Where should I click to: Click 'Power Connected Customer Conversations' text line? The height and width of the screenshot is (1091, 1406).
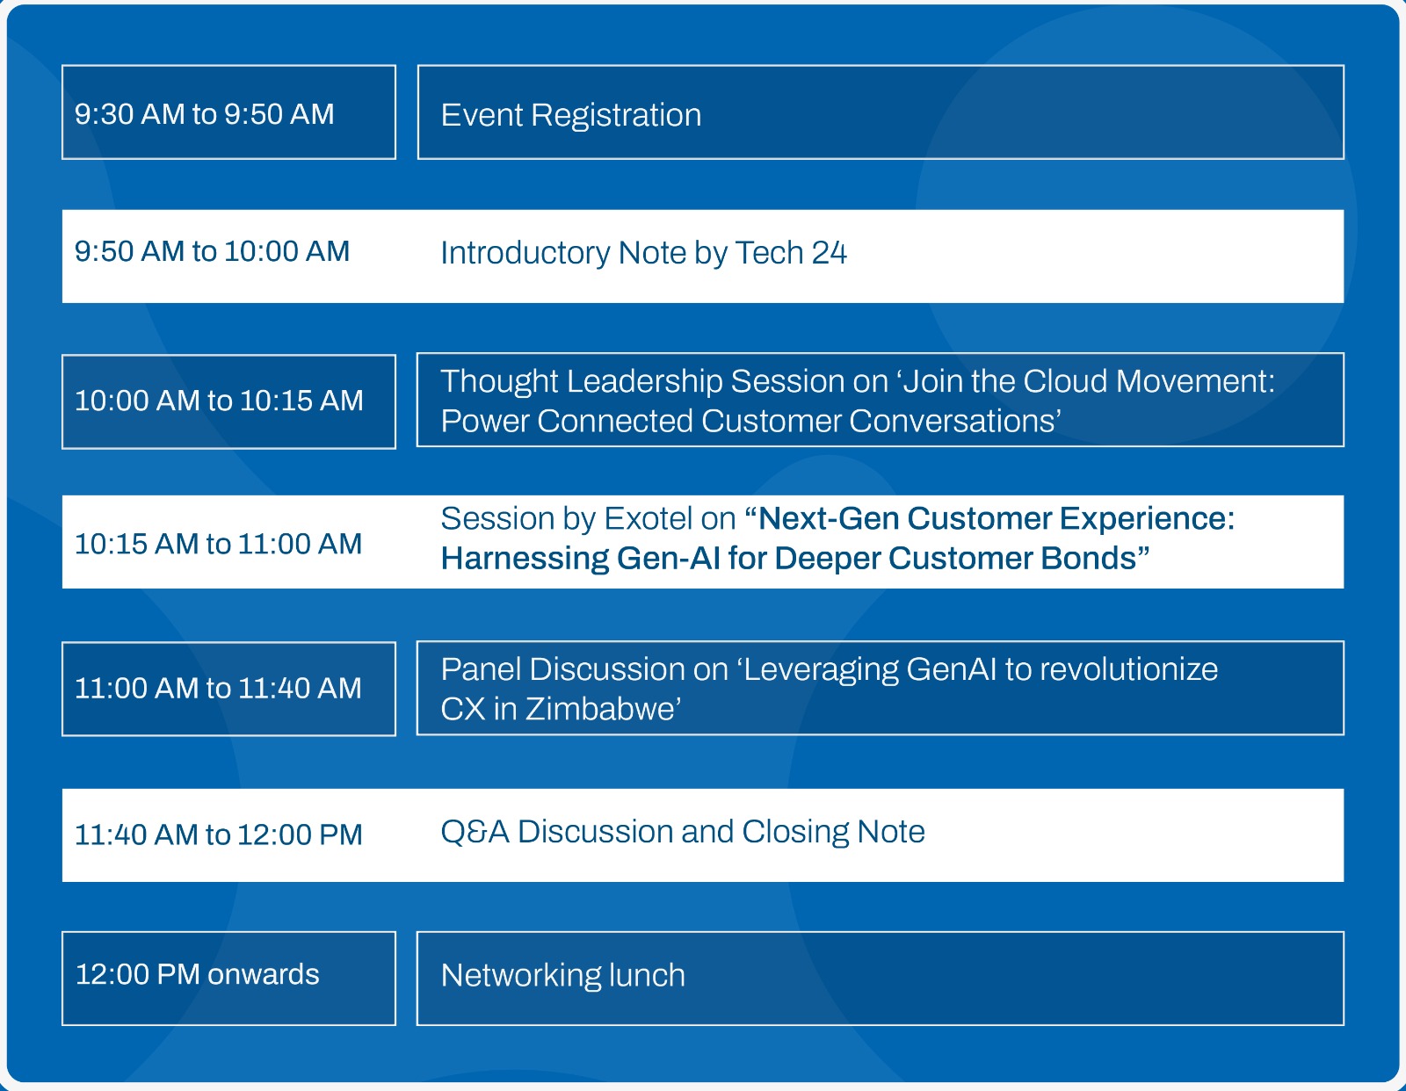(x=750, y=422)
